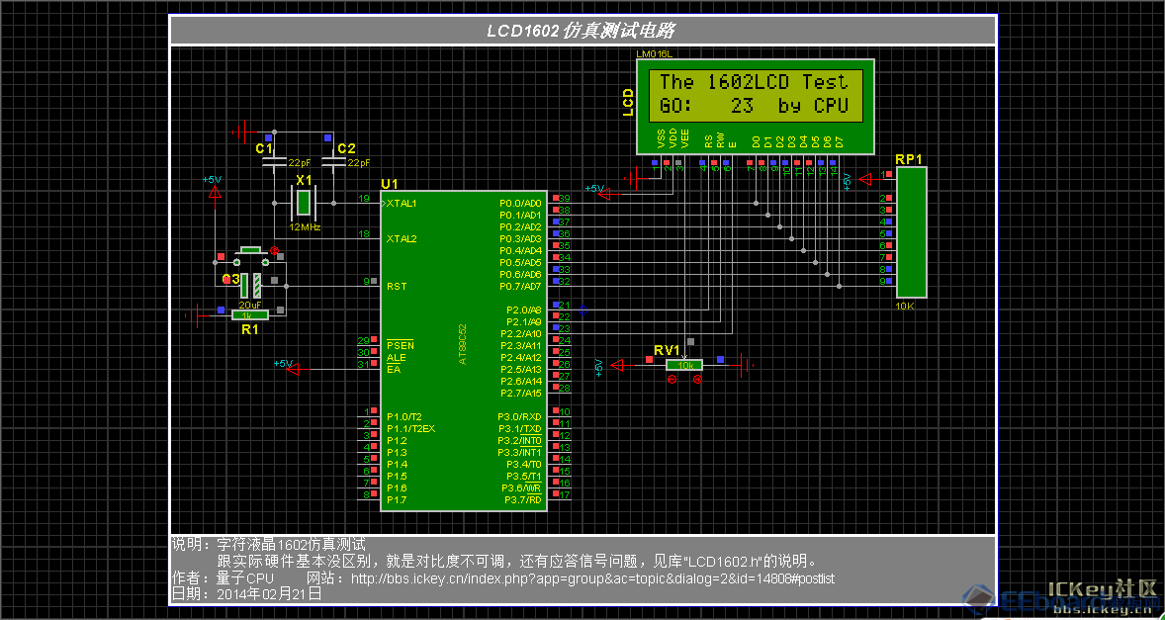Click the XTAL2 pin label
The height and width of the screenshot is (620, 1165).
[402, 238]
